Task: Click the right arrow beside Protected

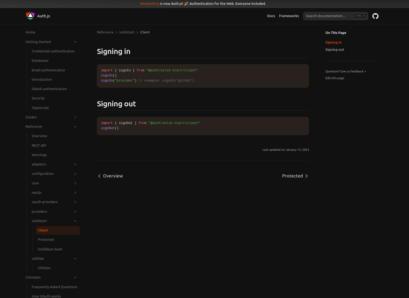Action: 307,176
